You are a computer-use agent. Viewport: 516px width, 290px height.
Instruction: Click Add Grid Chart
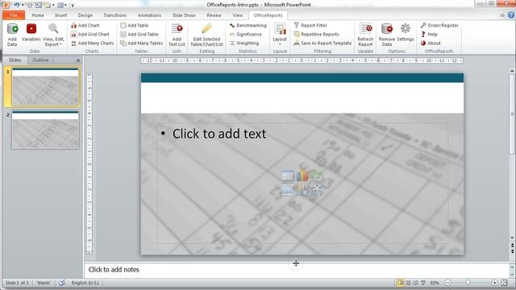[x=89, y=34]
